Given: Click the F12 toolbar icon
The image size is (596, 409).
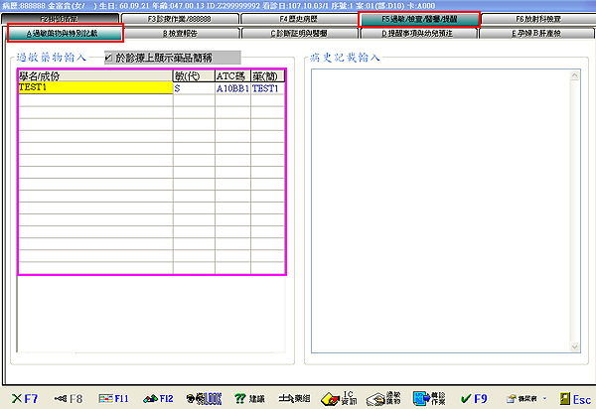Looking at the screenshot, I should pos(161,398).
